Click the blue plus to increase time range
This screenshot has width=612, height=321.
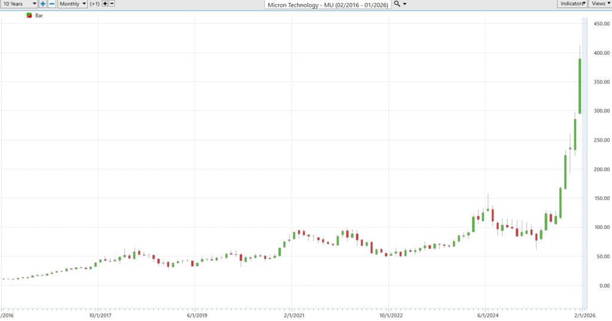(43, 4)
